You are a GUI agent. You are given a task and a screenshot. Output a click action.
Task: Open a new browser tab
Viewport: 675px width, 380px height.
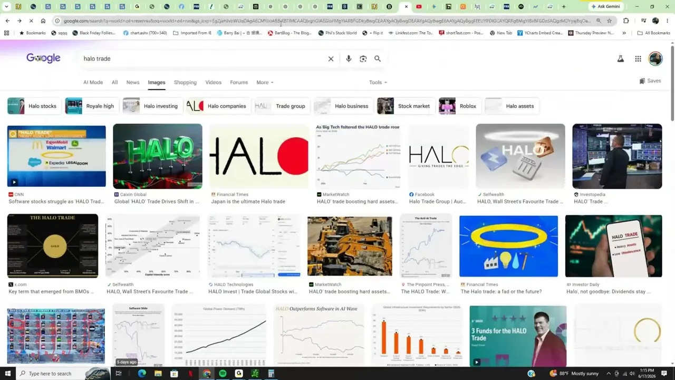[564, 6]
